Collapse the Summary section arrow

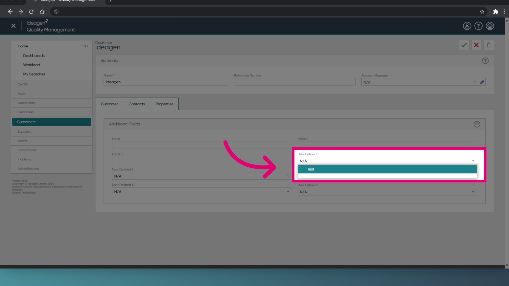point(485,61)
